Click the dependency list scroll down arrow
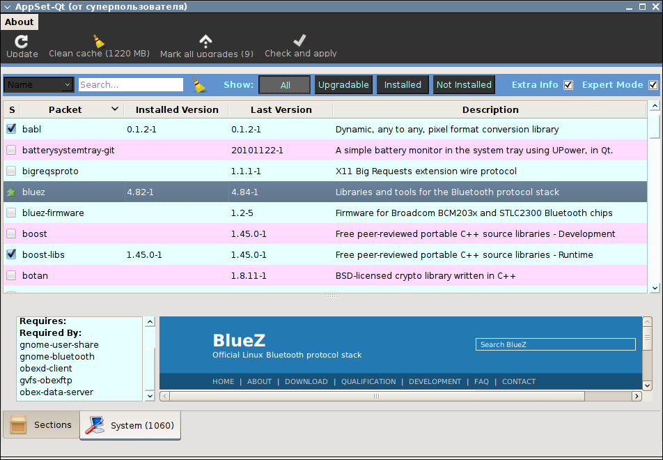The image size is (663, 460). (x=150, y=396)
